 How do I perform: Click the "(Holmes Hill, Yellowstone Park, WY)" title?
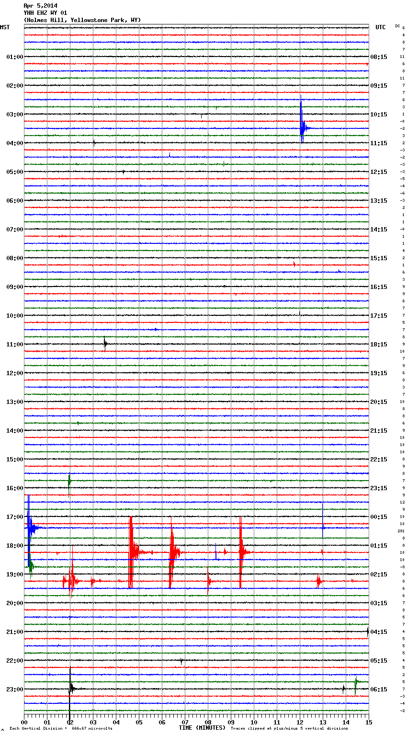click(82, 20)
